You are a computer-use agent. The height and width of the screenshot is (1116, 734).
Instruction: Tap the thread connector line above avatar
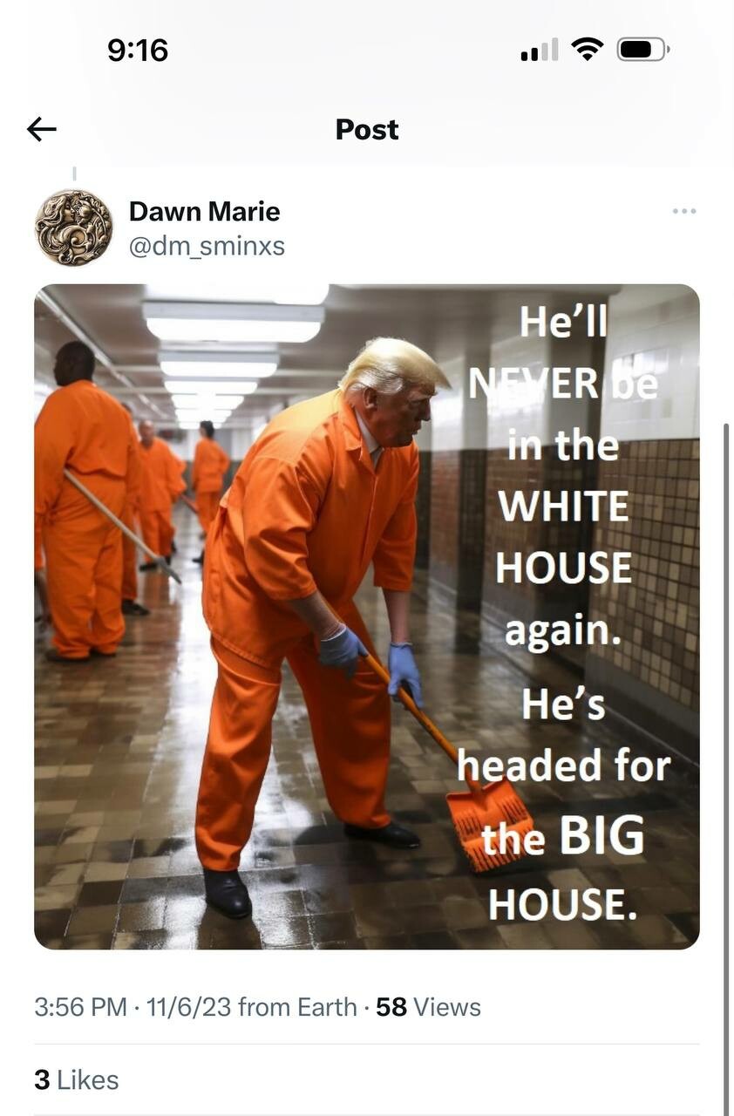tap(74, 174)
